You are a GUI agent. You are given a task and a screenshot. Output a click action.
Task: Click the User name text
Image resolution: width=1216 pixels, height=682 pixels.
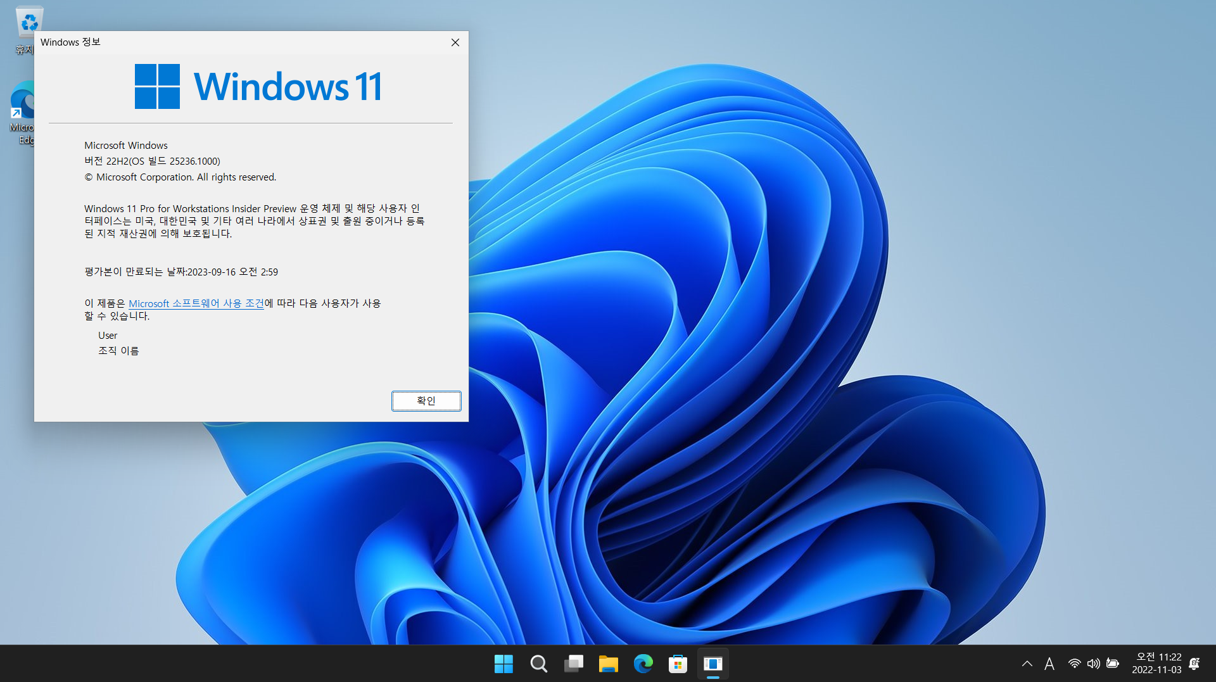click(108, 335)
